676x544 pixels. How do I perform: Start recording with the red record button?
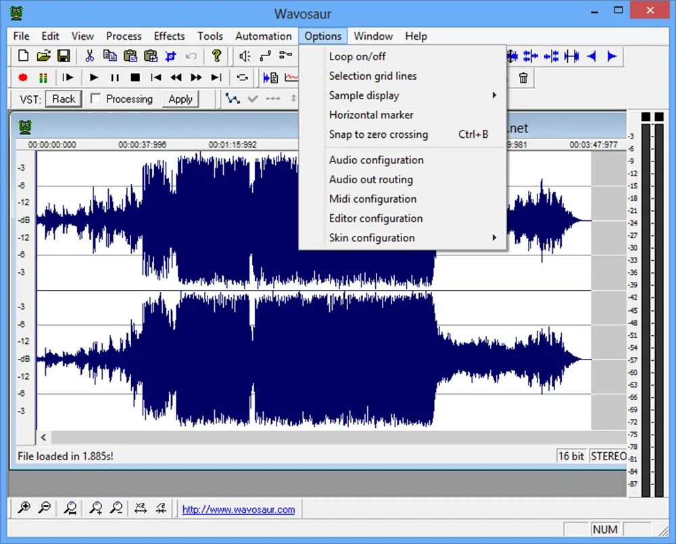[23, 78]
